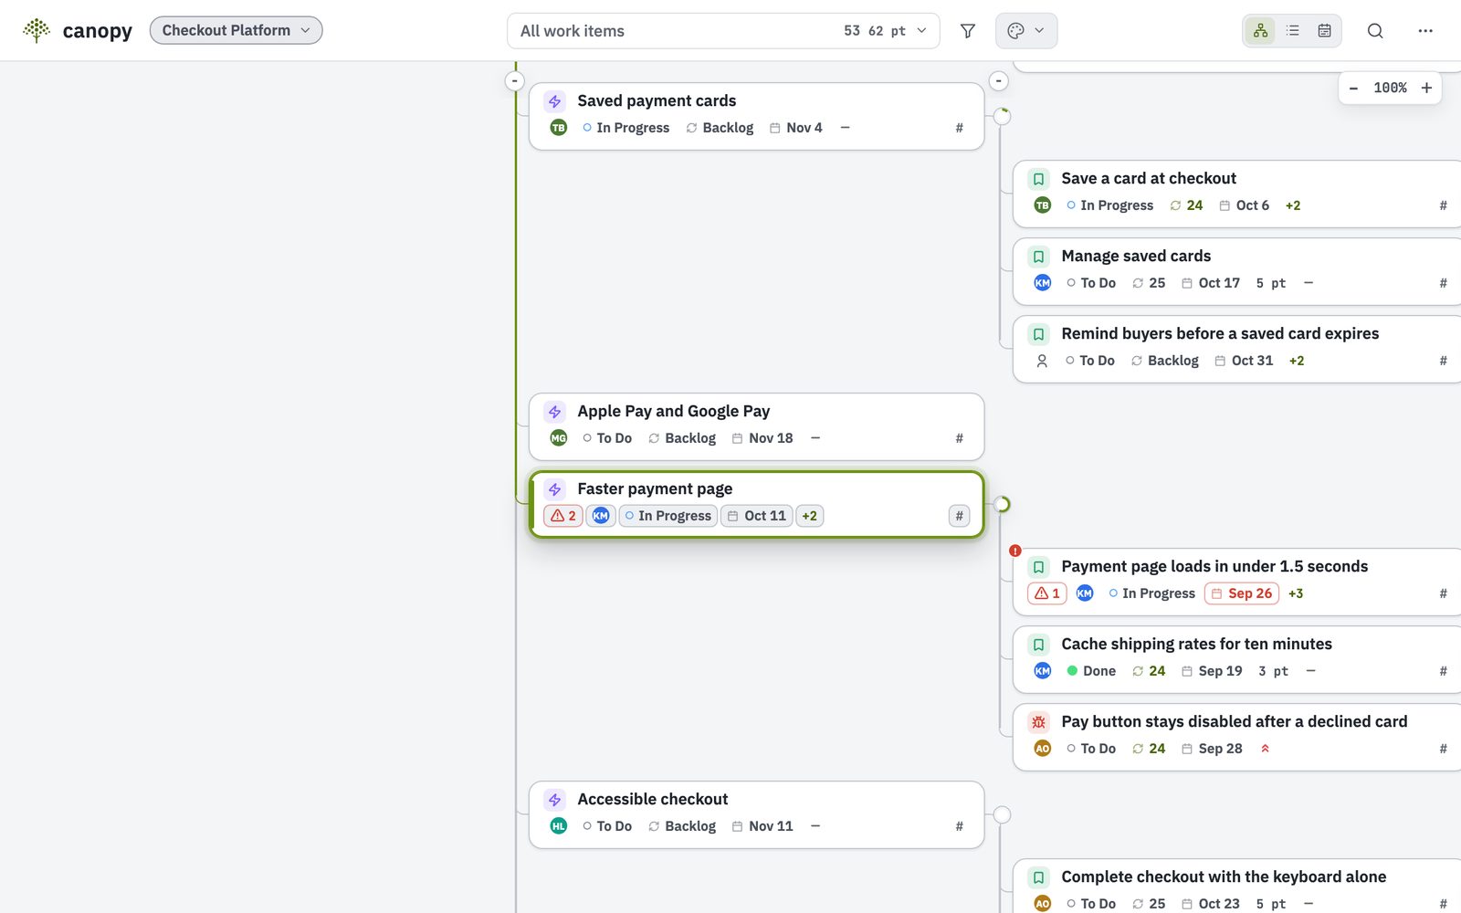Image resolution: width=1461 pixels, height=913 pixels.
Task: Click the warning badge on Faster payment page
Action: (563, 516)
